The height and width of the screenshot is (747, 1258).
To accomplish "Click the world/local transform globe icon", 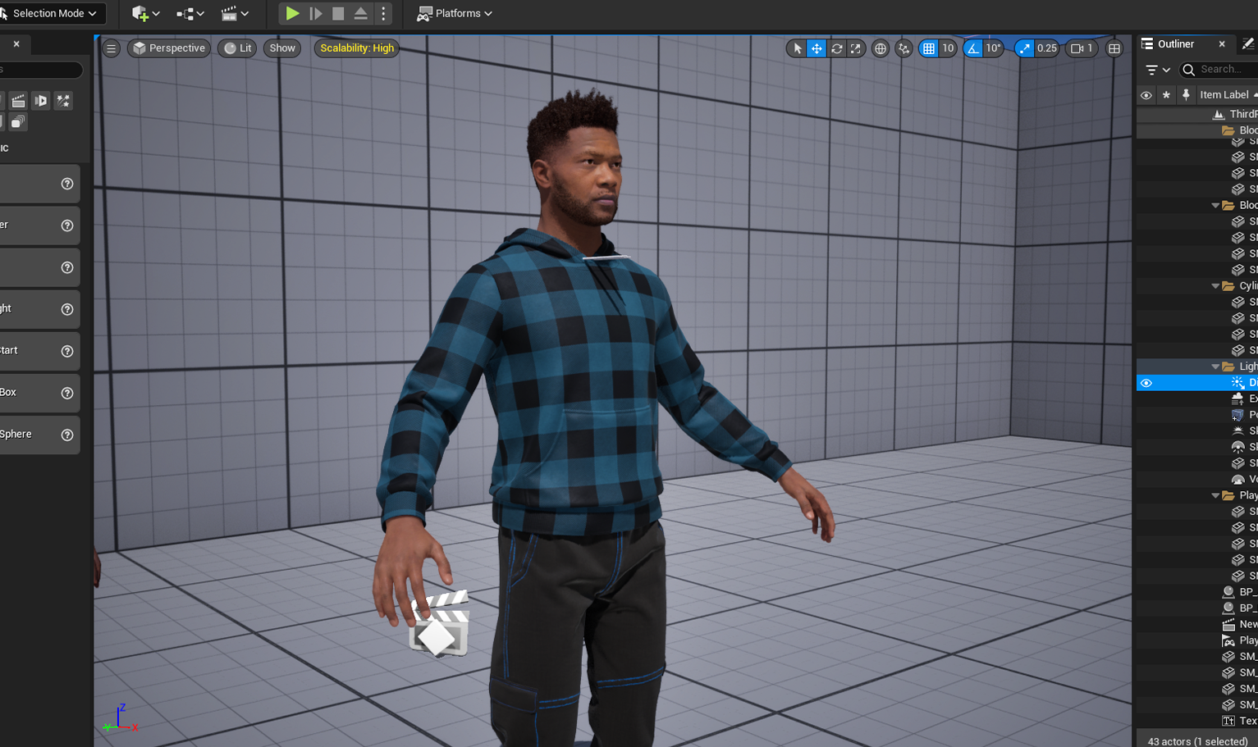I will (881, 48).
